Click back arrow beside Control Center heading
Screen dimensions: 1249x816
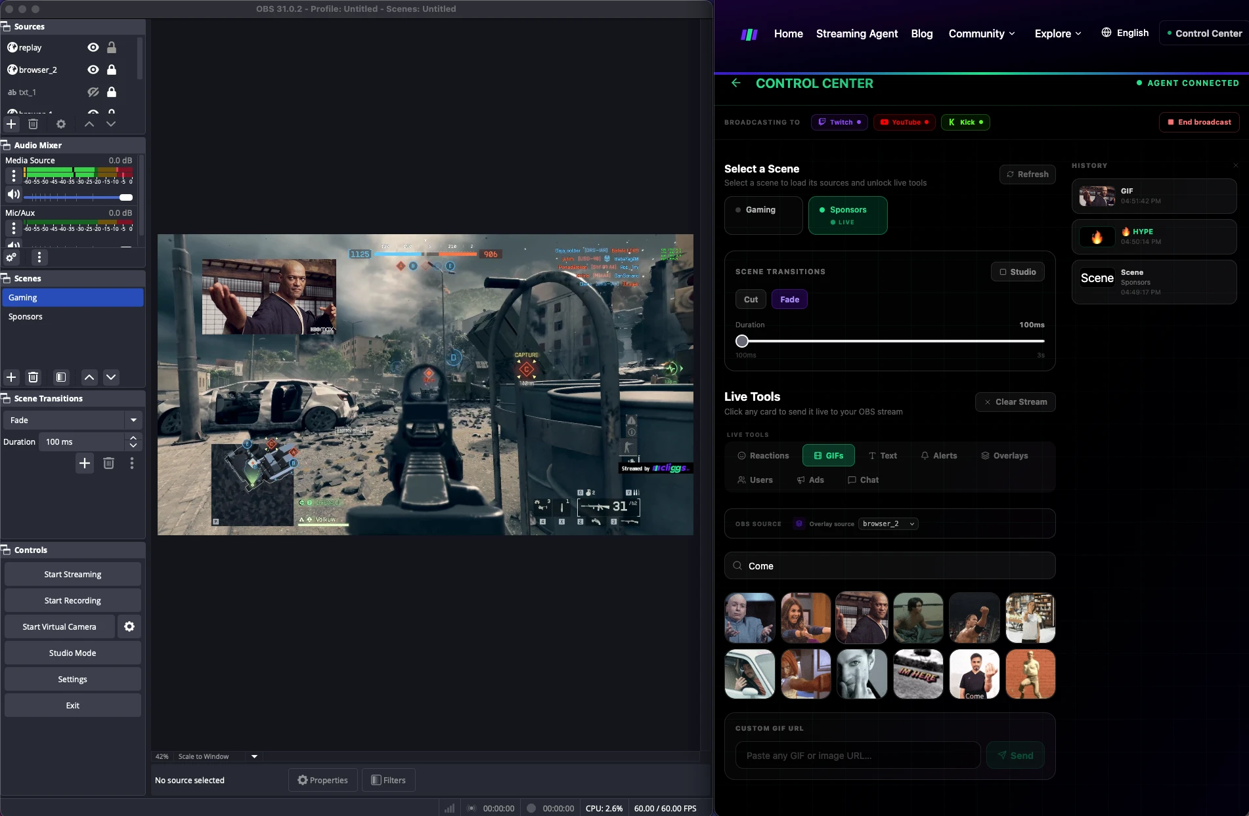click(736, 83)
